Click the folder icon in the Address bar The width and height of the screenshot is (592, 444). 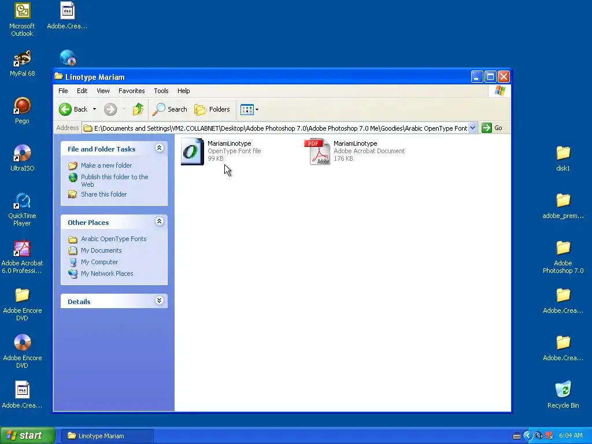coord(88,128)
